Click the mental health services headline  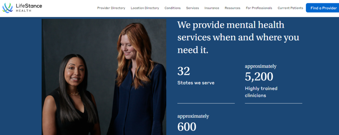point(238,37)
